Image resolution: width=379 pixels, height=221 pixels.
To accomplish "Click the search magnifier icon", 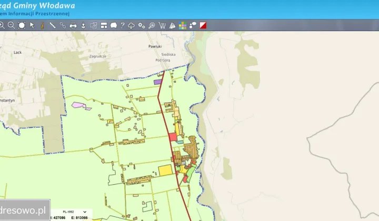I will (152, 25).
